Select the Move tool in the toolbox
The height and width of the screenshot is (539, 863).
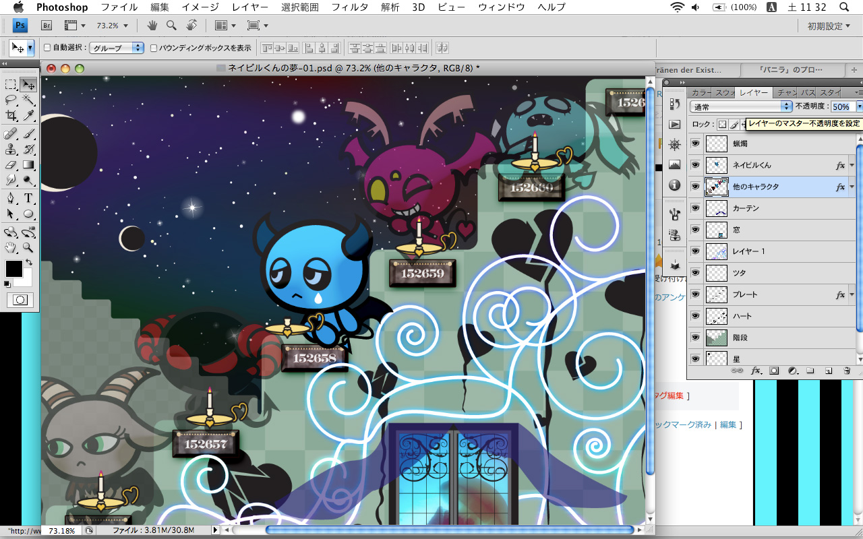point(28,85)
